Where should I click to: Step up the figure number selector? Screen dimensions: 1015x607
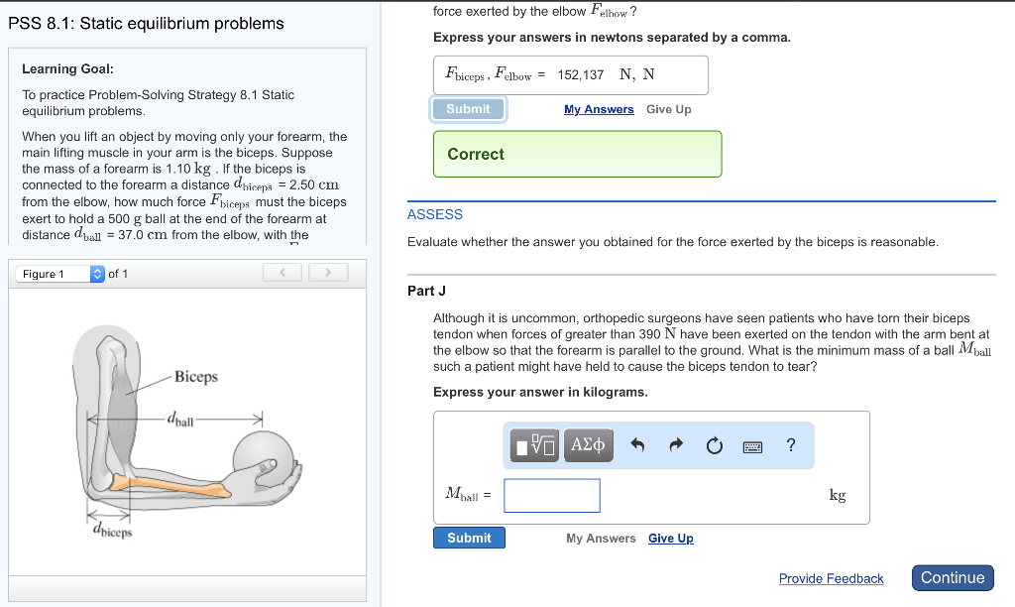(96, 268)
